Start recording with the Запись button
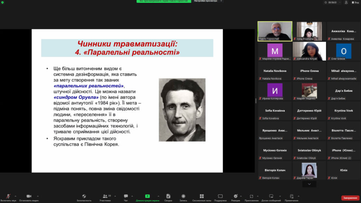 pos(183,196)
